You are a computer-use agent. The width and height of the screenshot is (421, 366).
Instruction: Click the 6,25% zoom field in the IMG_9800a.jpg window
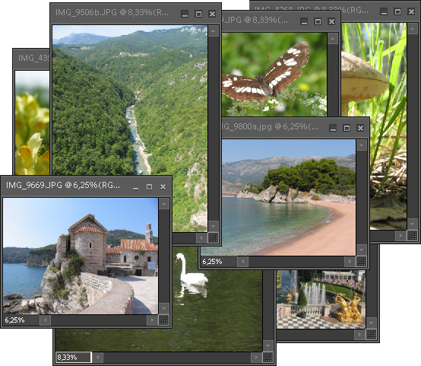(x=219, y=262)
